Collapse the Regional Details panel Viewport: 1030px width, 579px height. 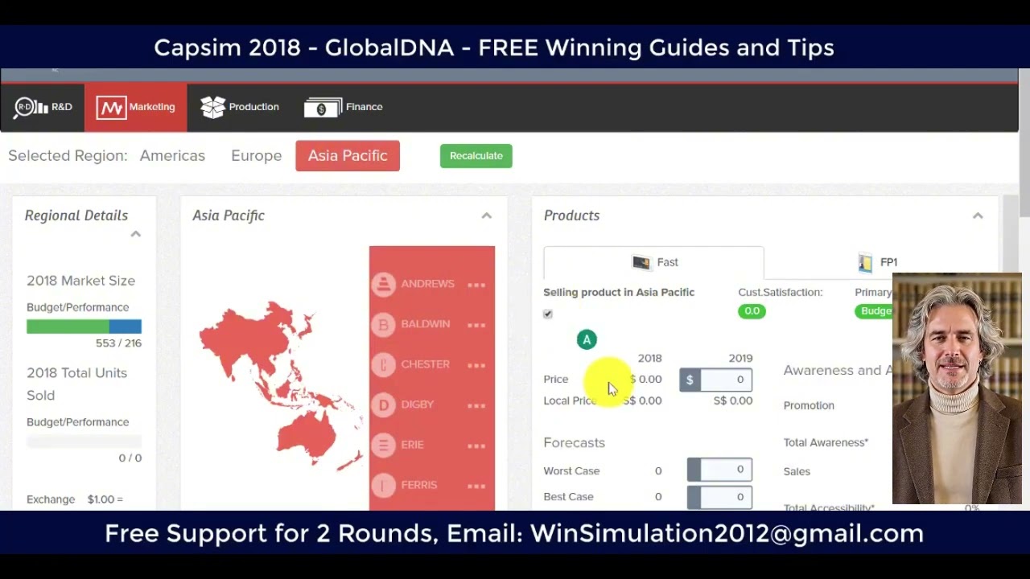click(x=136, y=234)
